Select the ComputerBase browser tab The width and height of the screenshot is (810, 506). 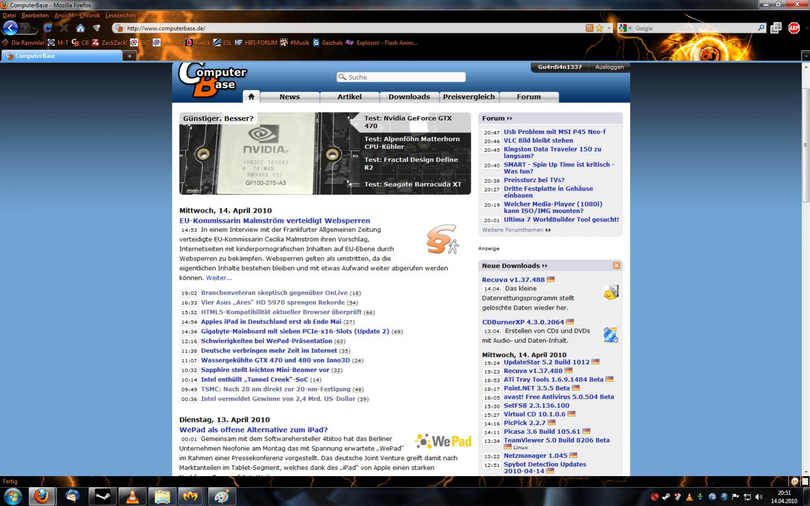[61, 56]
